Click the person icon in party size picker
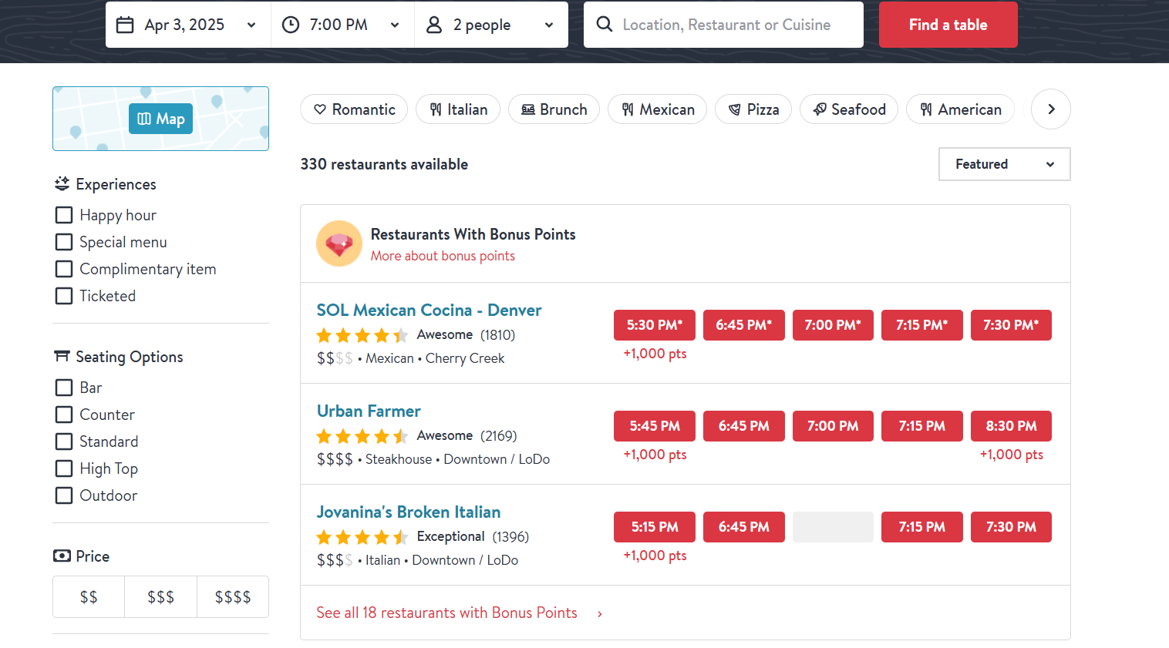Viewport: 1169px width, 648px height. (434, 25)
